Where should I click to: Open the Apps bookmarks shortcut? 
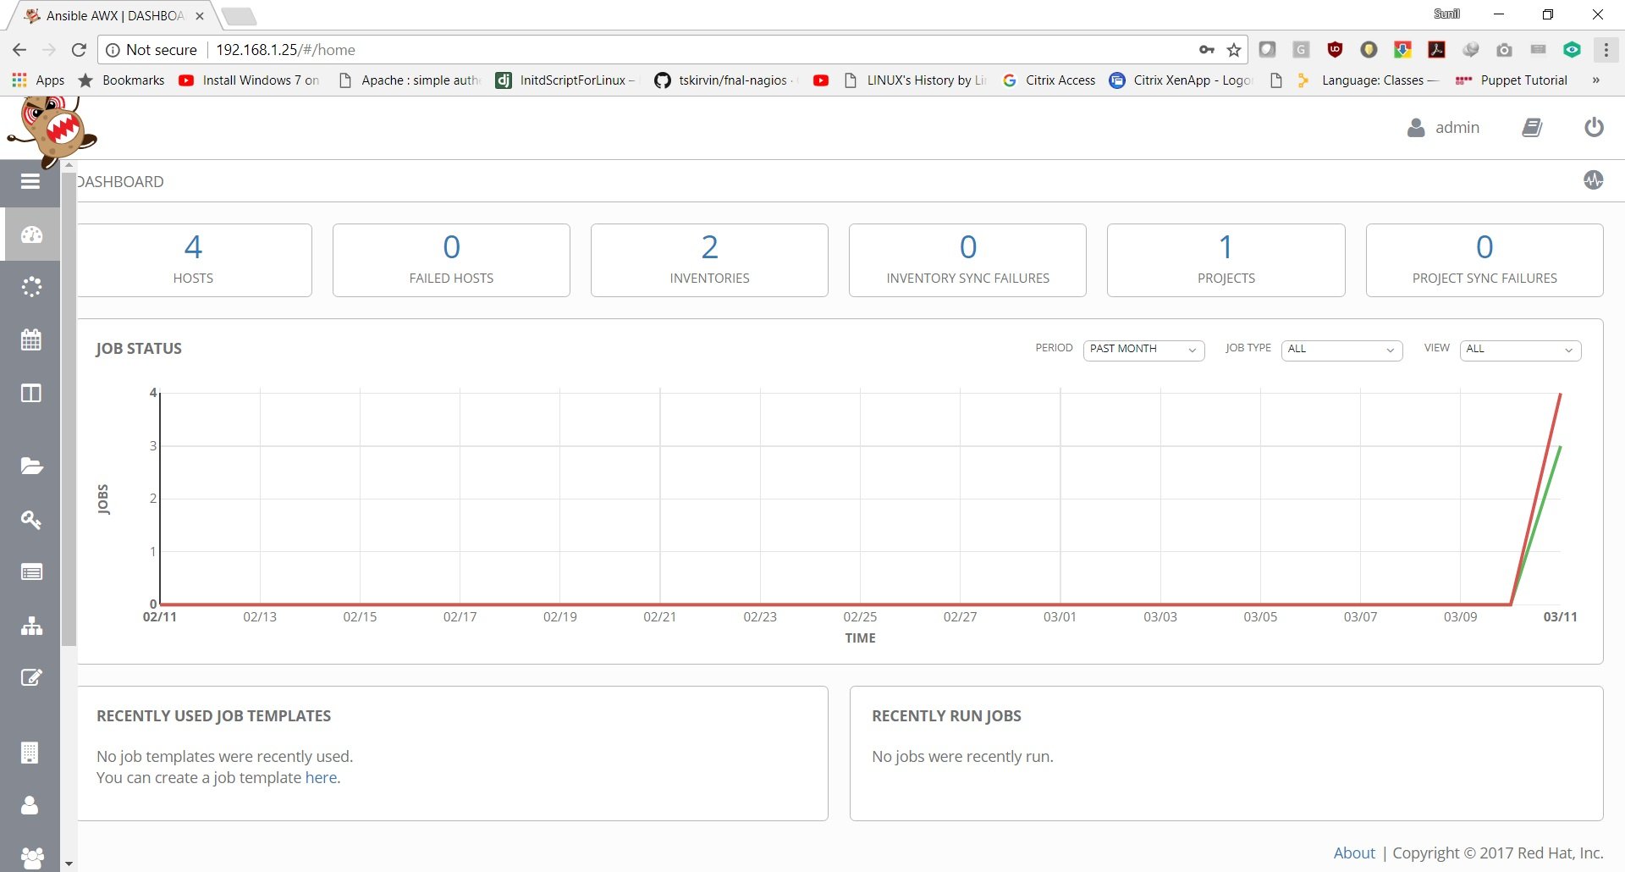38,80
